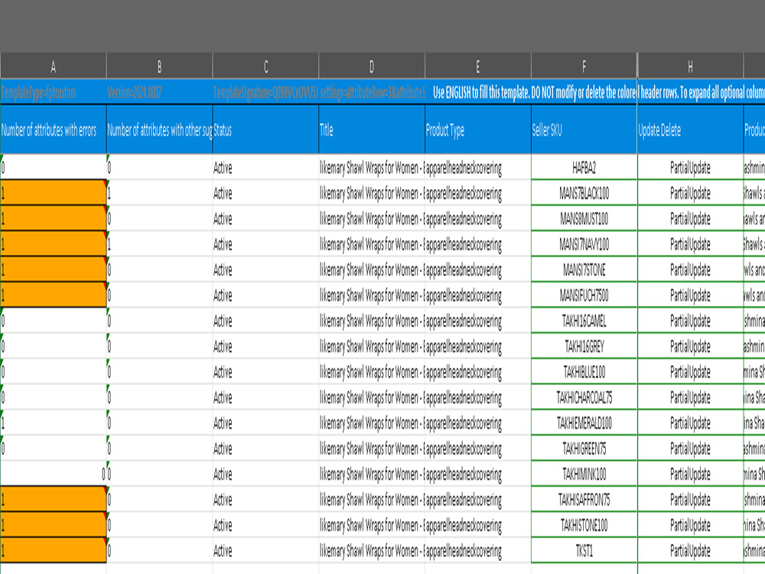Click PartialUpdate cell in TAKHISTONE100 row
Viewport: 765px width, 574px height.
coord(690,525)
